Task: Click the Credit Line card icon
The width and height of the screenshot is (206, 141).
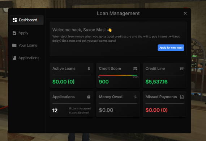Action: (x=182, y=69)
